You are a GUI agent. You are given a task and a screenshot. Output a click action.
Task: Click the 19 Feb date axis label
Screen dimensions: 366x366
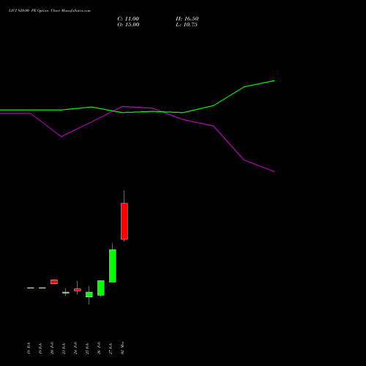[x=40, y=348]
